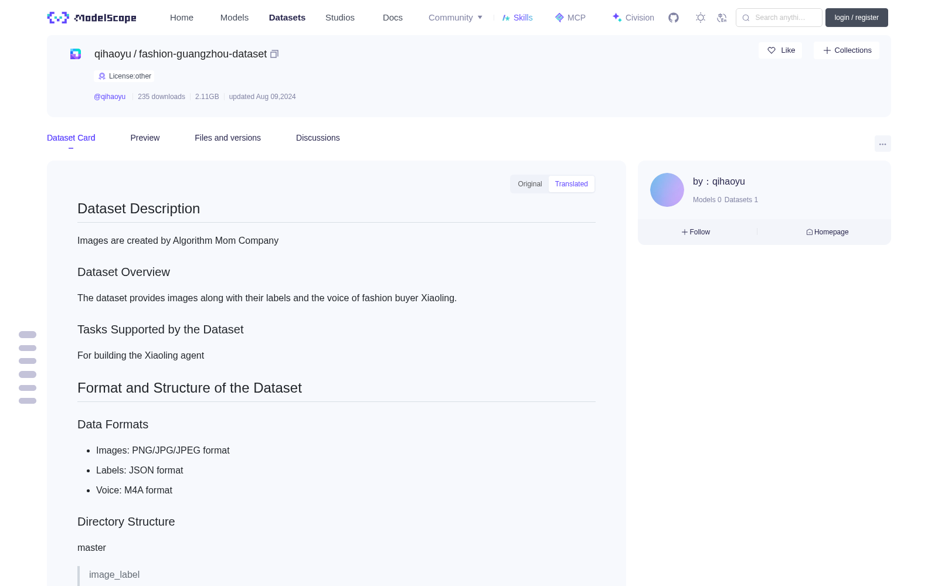
Task: Click the 'by : qihaoyu' author name
Action: (x=719, y=182)
